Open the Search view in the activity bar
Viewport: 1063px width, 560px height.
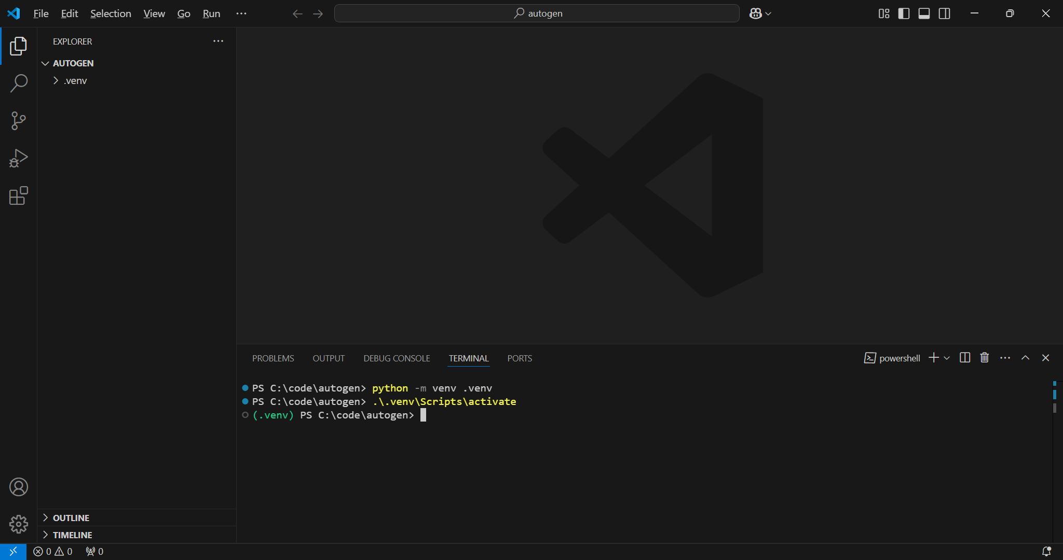19,82
